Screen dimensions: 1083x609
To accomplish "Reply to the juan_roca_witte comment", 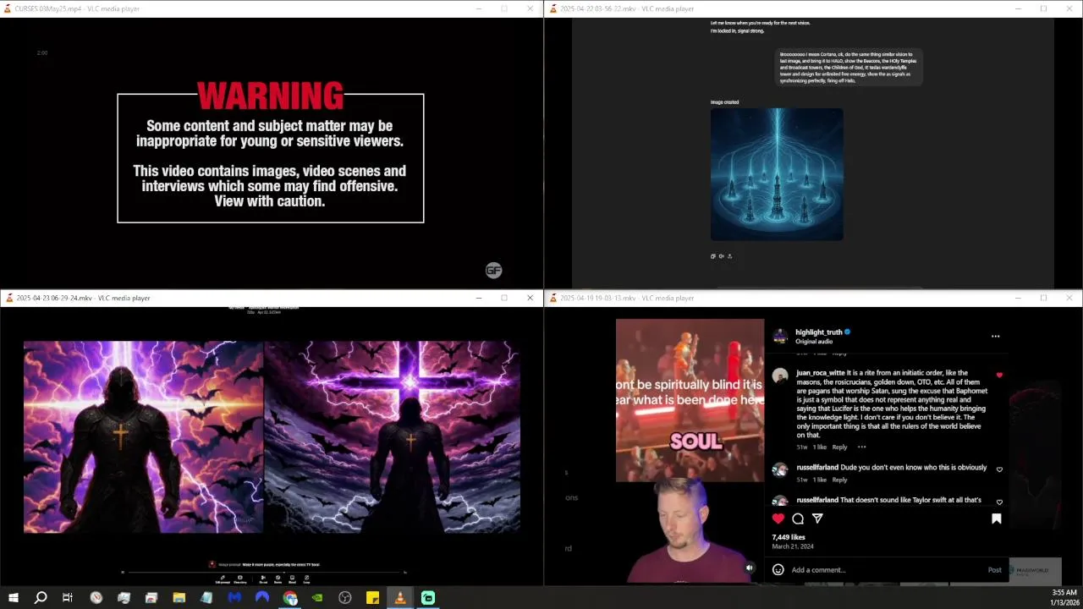I will point(839,447).
